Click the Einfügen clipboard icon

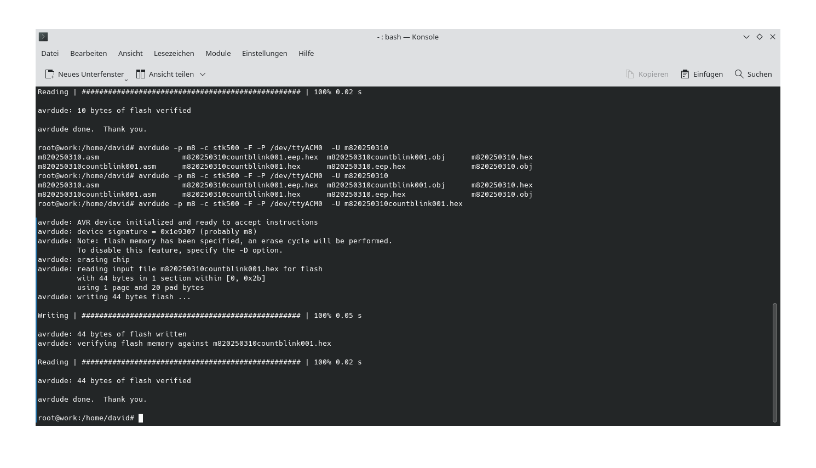click(x=684, y=73)
